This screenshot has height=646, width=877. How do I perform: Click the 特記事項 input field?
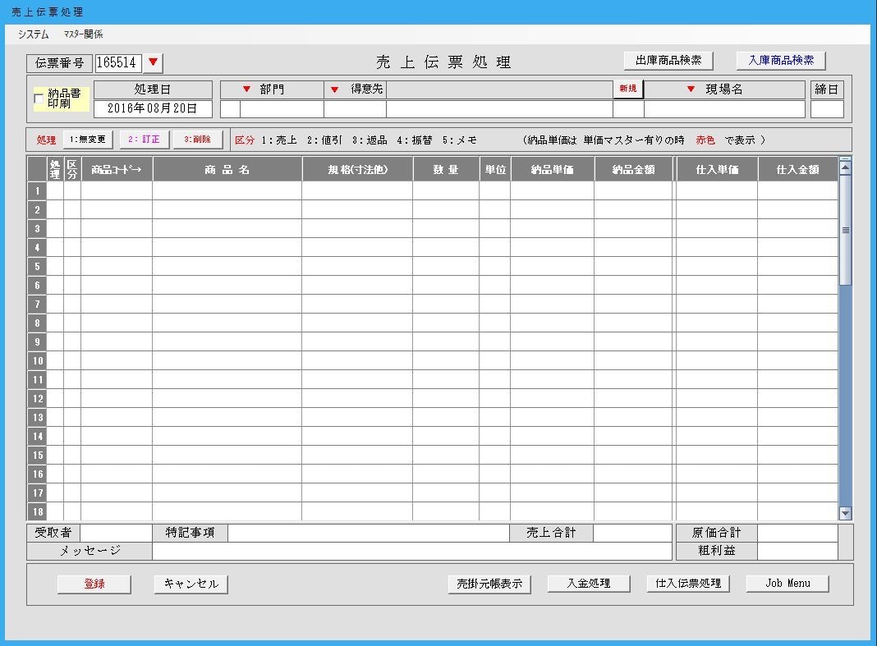(369, 533)
